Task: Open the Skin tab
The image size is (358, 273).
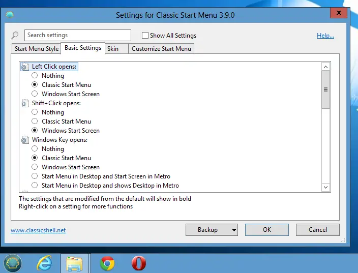Action: pyautogui.click(x=116, y=49)
